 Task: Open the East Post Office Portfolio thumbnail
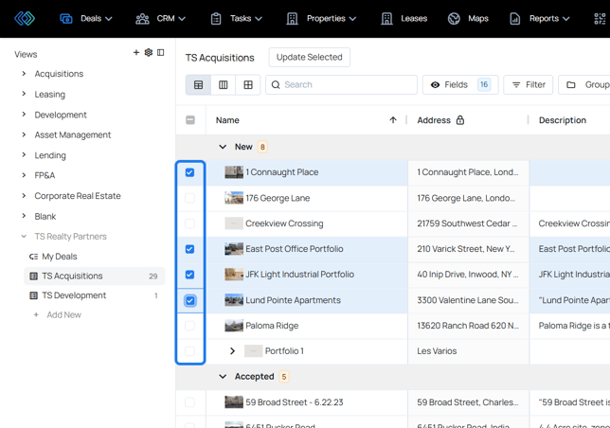coord(234,249)
